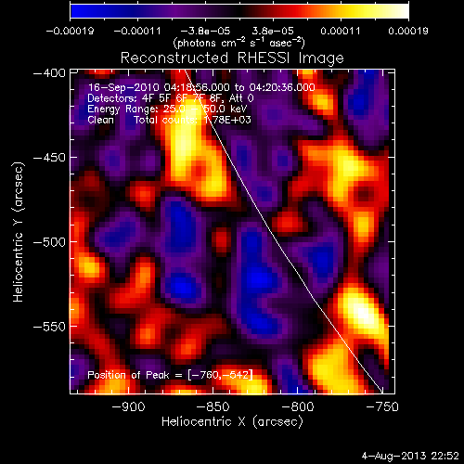Click the colorbar label '-3.8e-05'
The image size is (464, 464).
click(x=205, y=31)
